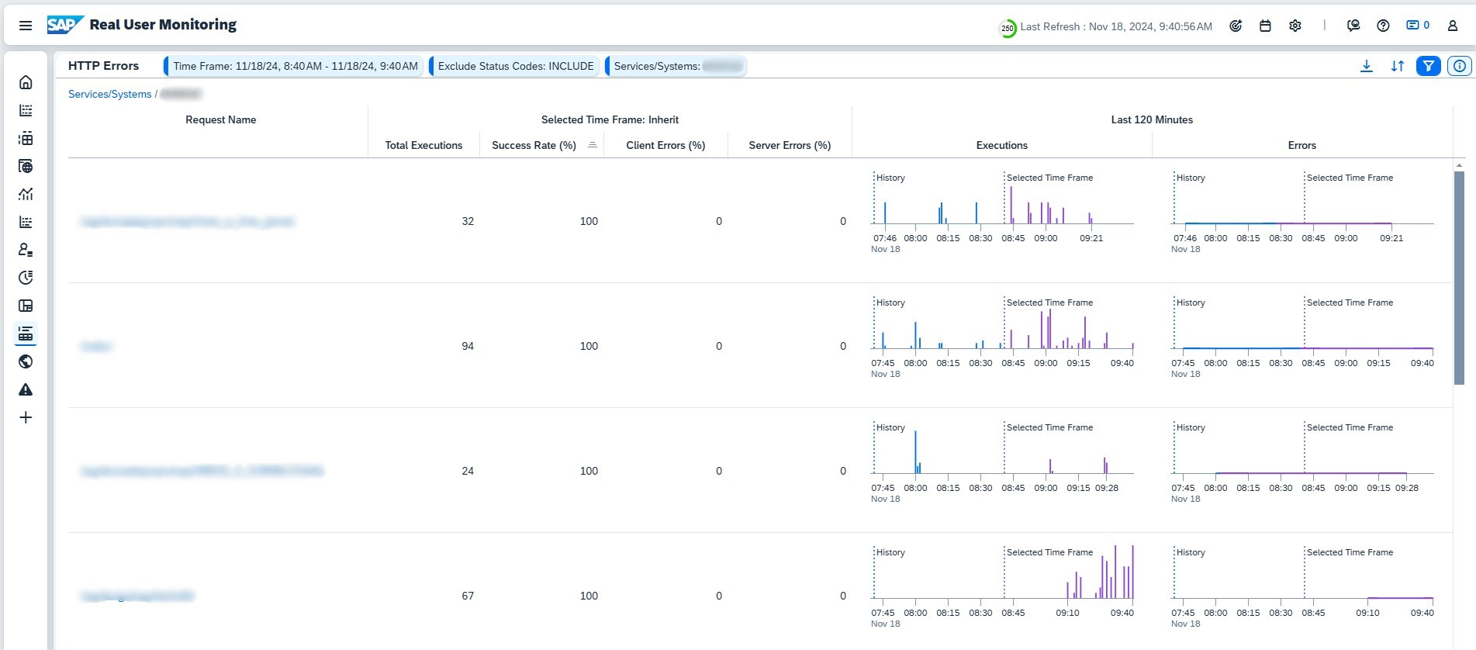Toggle the filter bar button
The image size is (1476, 650).
1428,66
